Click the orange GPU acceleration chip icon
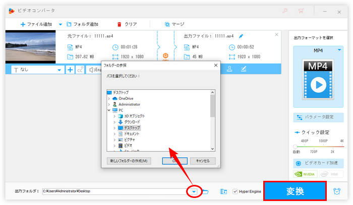353x205 pixels. point(165,55)
